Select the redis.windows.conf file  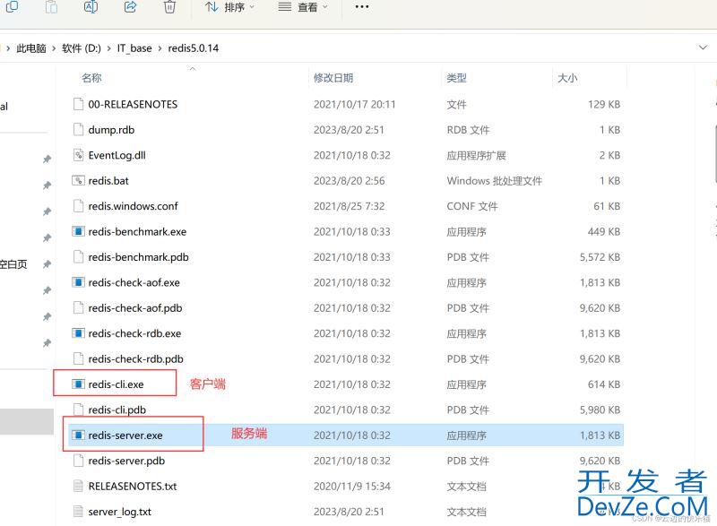pyautogui.click(x=133, y=206)
